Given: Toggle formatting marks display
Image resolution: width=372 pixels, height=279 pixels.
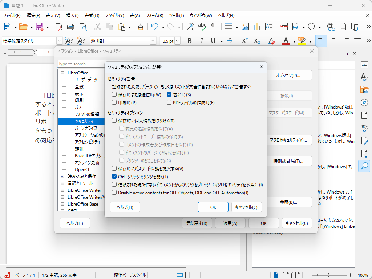Looking at the screenshot, I should (214, 27).
